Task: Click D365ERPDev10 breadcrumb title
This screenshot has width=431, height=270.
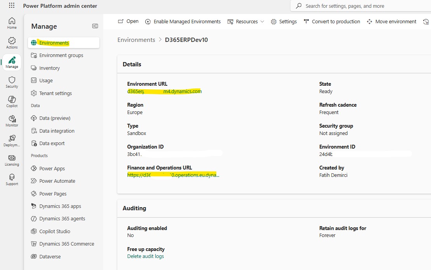Action: point(186,40)
